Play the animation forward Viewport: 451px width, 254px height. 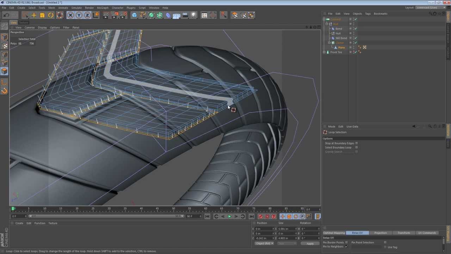(x=229, y=216)
